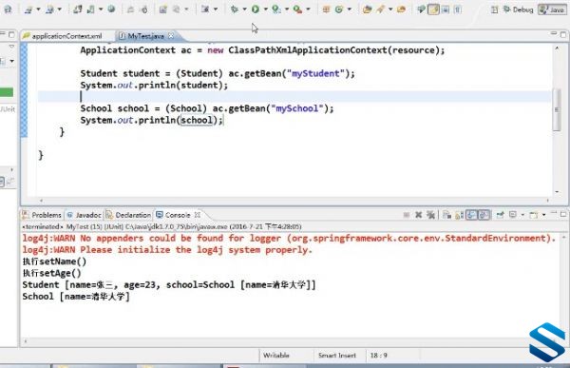This screenshot has width=570, height=368.
Task: Open Display Selected Console dropdown arrow
Action: (x=522, y=215)
